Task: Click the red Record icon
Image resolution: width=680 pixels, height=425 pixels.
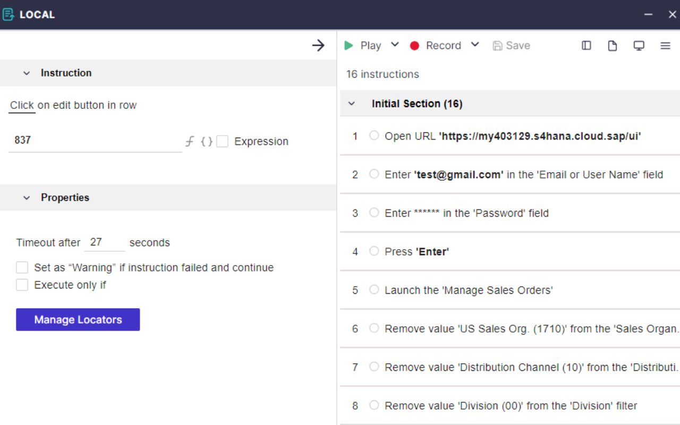Action: (414, 45)
